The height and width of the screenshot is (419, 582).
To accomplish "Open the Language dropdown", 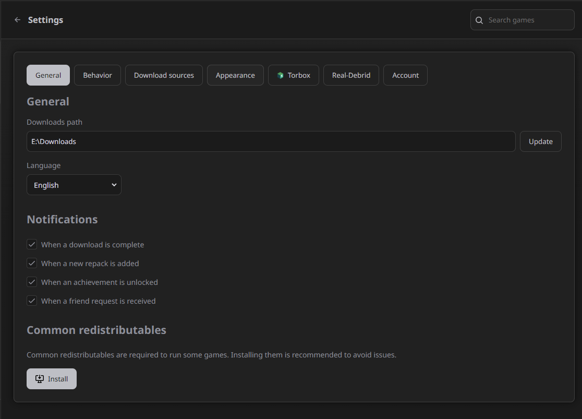I will point(74,185).
